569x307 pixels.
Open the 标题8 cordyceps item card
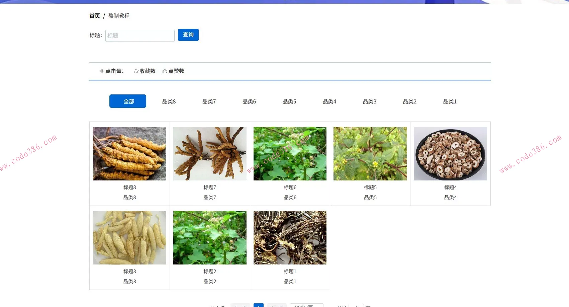(x=129, y=153)
